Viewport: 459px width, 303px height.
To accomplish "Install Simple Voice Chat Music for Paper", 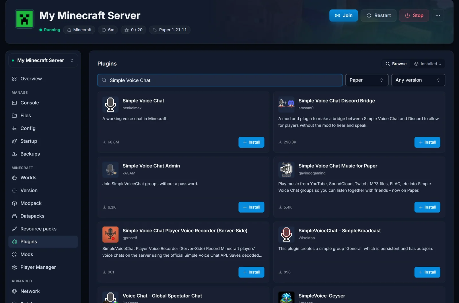I will 427,207.
